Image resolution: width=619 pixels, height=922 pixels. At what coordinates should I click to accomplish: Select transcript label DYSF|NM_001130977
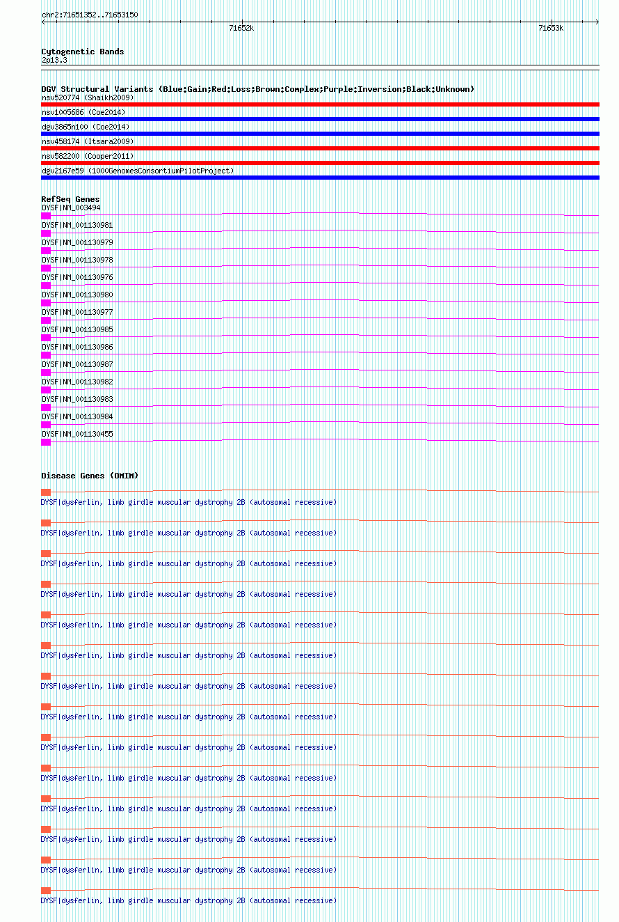pyautogui.click(x=77, y=312)
